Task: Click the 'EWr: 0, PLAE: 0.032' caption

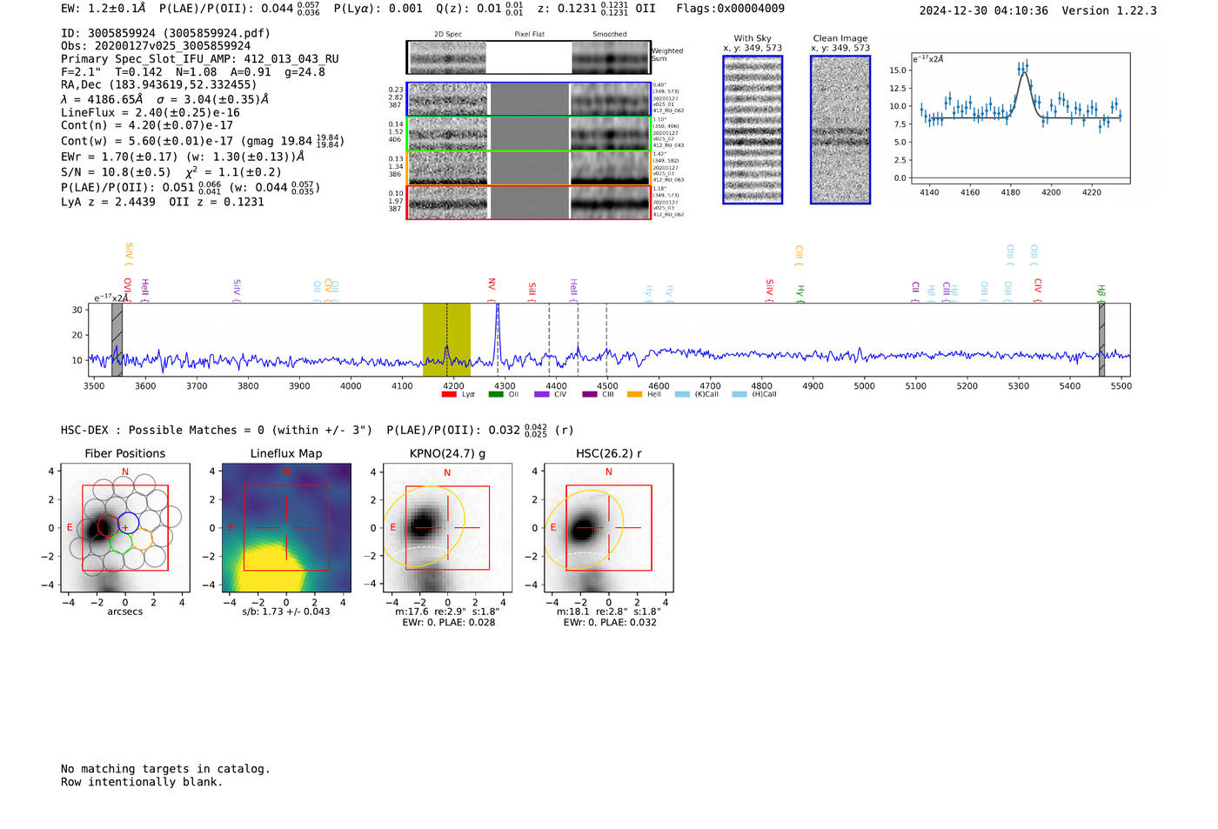Action: 610,623
